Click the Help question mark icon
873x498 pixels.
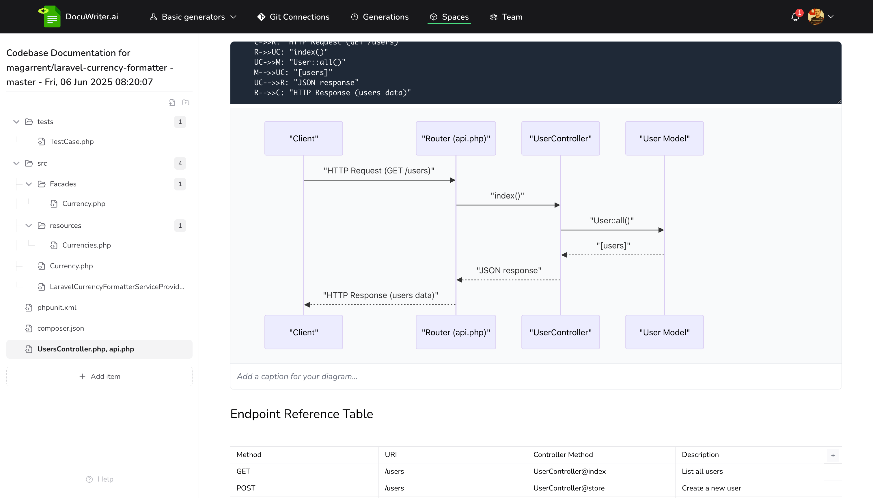89,479
